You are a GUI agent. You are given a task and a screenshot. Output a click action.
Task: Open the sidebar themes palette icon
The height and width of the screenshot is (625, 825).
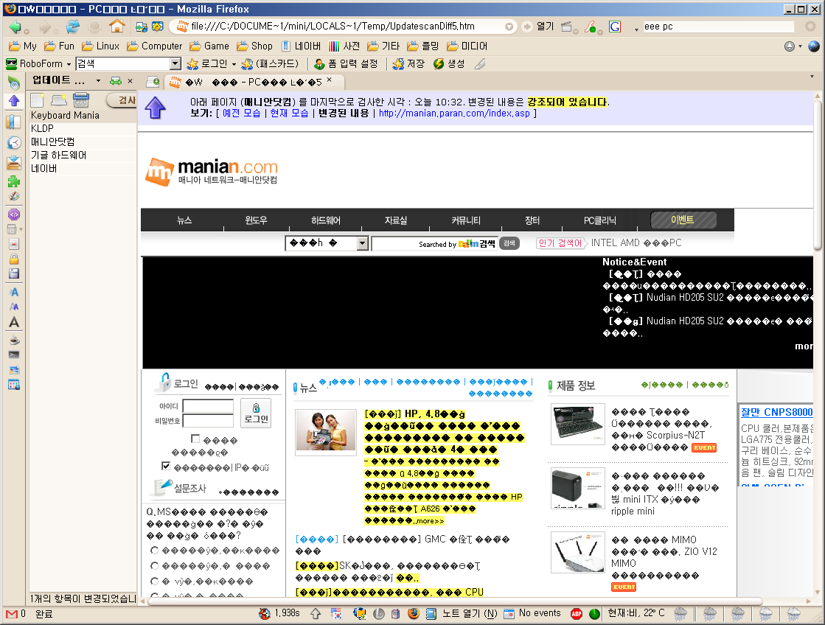click(14, 196)
